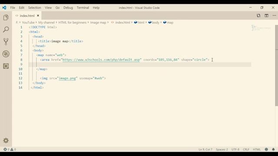278x156 pixels.
Task: Click the VS Code logo icon
Action: [4, 8]
